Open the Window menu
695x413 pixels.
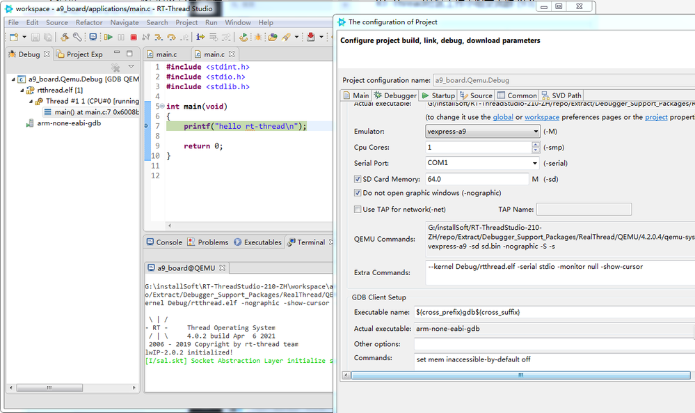click(237, 22)
